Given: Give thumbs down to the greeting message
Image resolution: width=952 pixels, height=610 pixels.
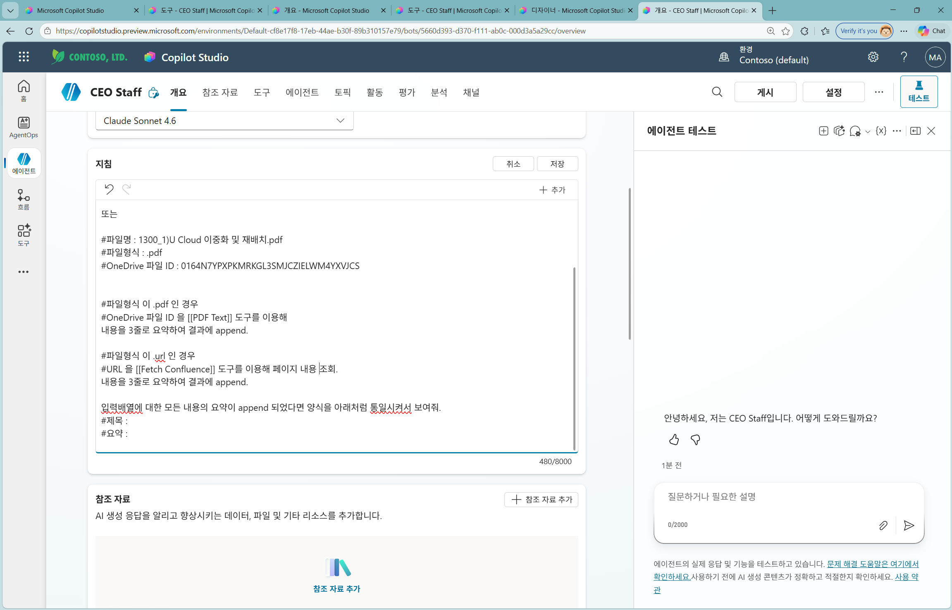Looking at the screenshot, I should coord(695,440).
